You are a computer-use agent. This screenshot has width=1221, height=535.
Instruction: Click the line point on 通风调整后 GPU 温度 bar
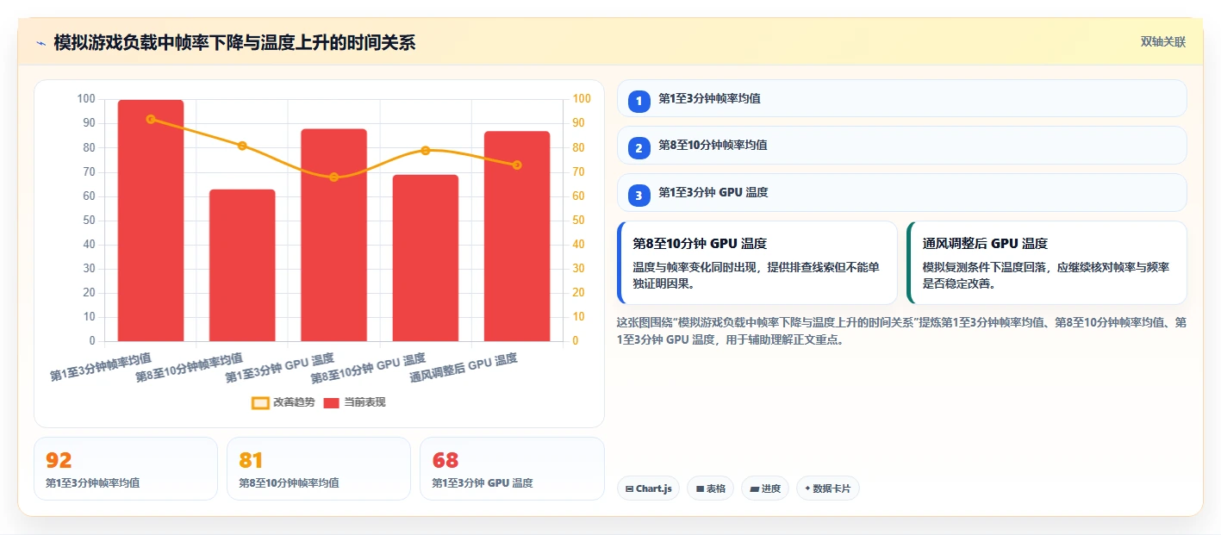[x=517, y=165]
